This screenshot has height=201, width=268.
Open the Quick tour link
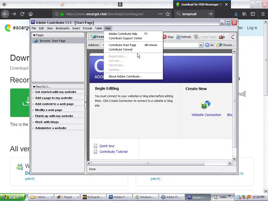coord(107,146)
